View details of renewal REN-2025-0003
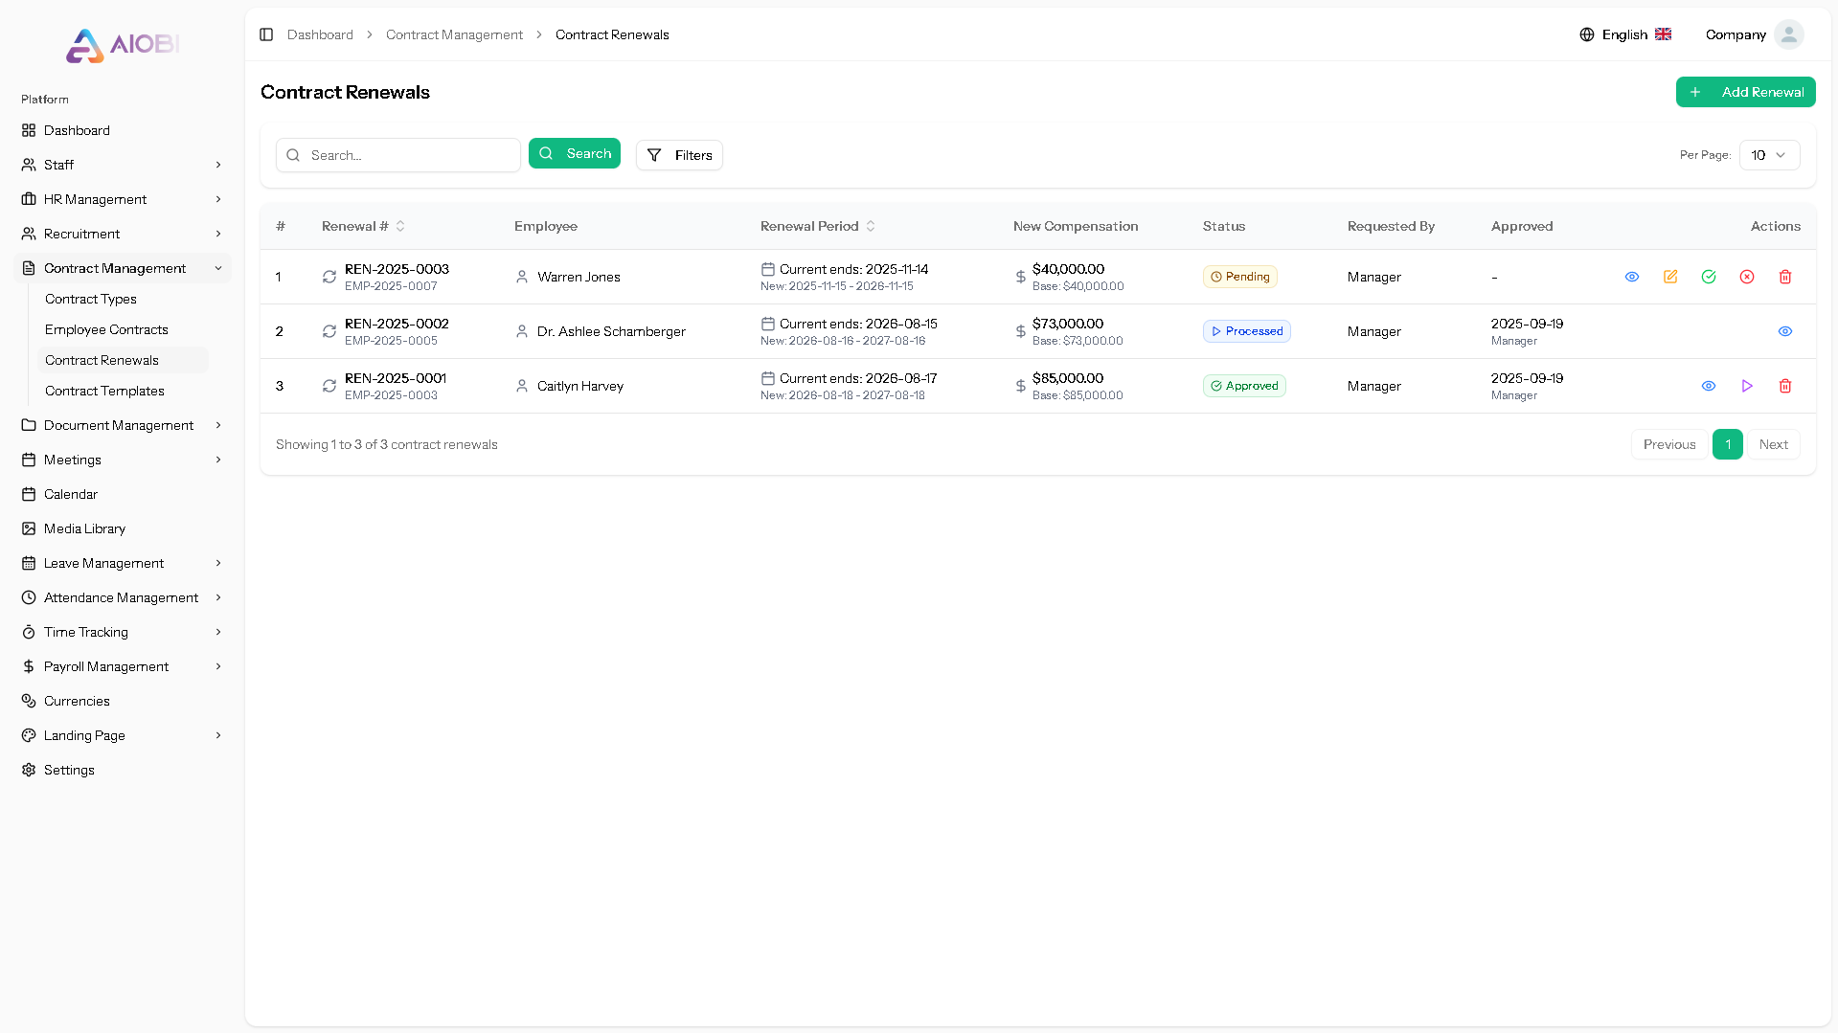 (1632, 277)
